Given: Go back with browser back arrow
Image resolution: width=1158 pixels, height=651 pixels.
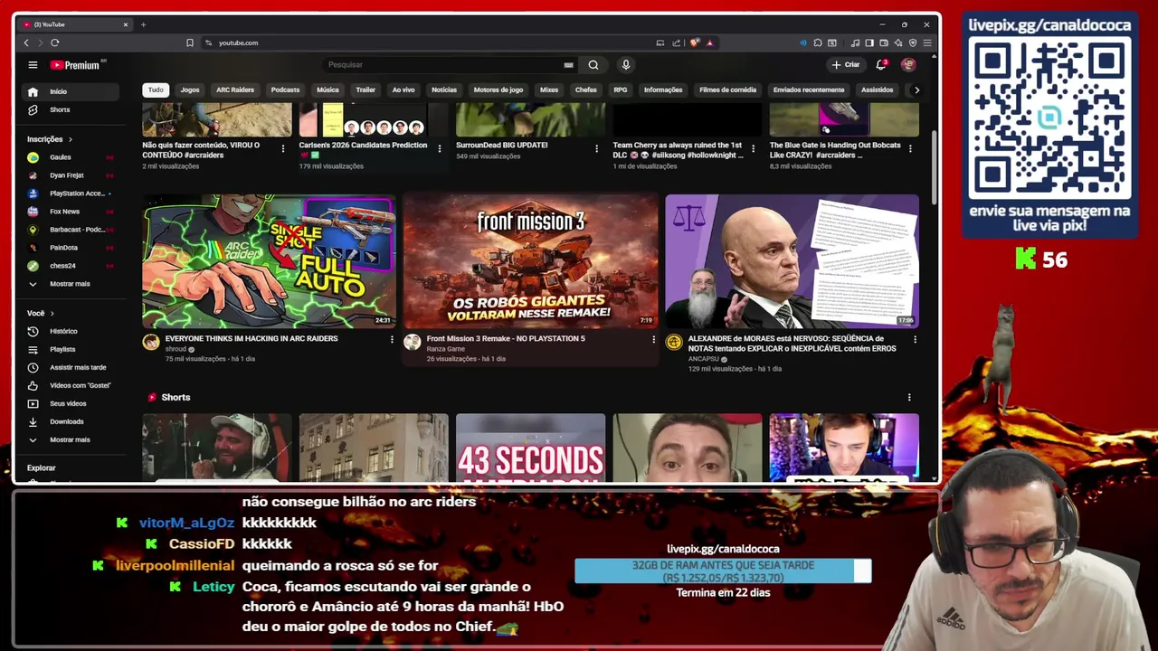Looking at the screenshot, I should [26, 42].
